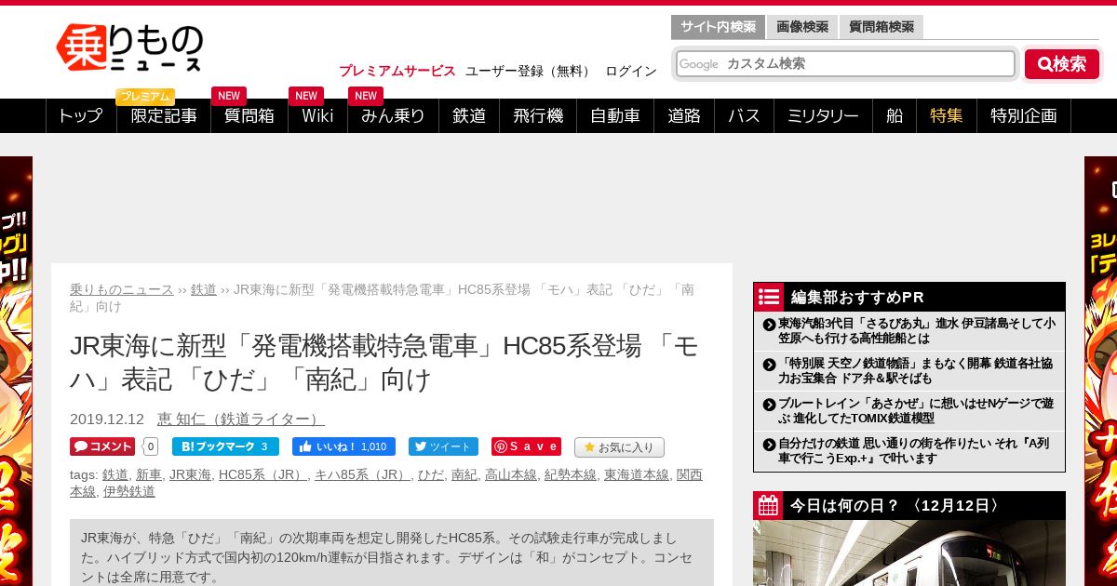Switch to the 画像検索 tab
1117x586 pixels.
(802, 27)
